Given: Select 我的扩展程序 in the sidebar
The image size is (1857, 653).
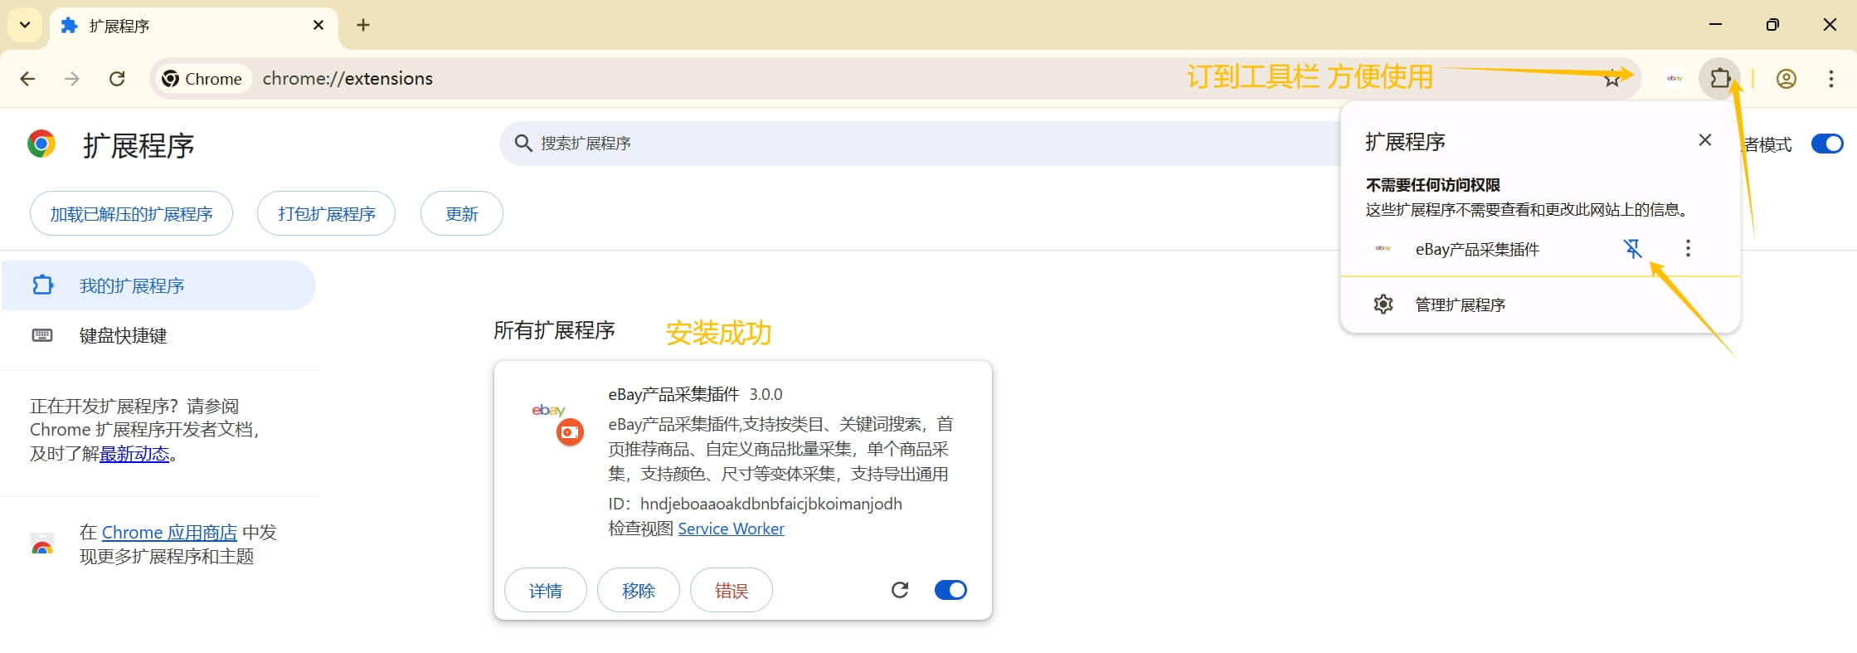Looking at the screenshot, I should tap(158, 285).
